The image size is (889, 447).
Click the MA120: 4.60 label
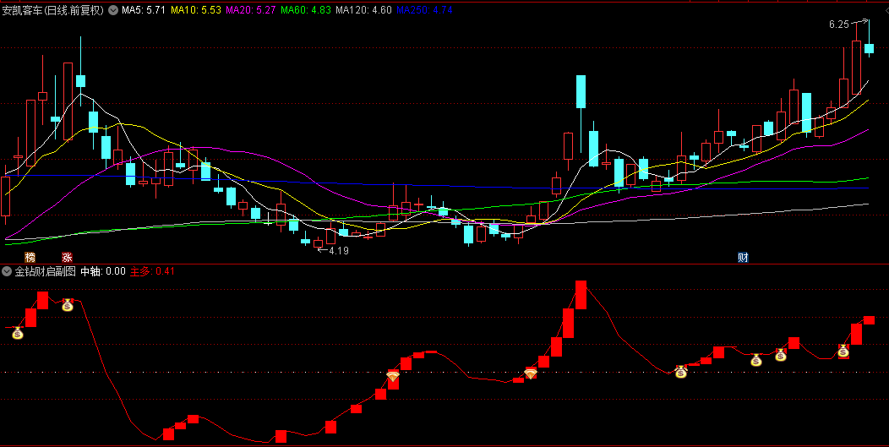pyautogui.click(x=363, y=9)
